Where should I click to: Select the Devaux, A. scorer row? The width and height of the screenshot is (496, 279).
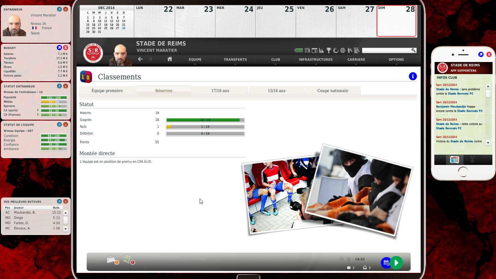pyautogui.click(x=33, y=228)
